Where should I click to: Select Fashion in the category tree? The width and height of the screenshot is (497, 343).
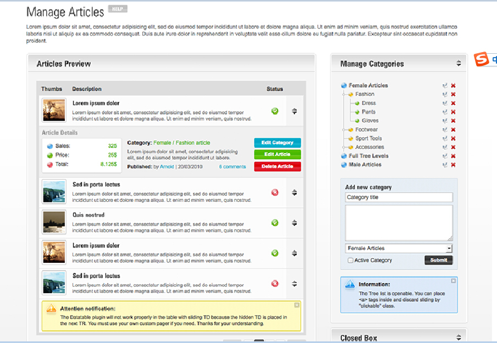[x=365, y=94]
